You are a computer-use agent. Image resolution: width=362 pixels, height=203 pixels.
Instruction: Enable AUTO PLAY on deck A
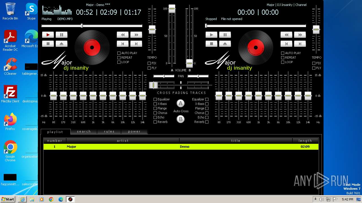[x=119, y=53]
